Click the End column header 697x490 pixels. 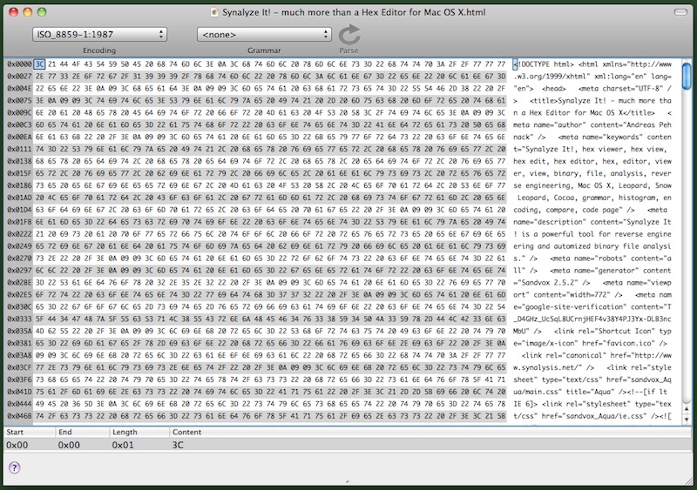(x=81, y=432)
